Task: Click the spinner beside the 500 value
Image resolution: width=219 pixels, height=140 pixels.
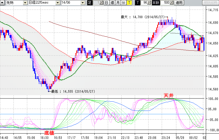Action: (x=172, y=3)
